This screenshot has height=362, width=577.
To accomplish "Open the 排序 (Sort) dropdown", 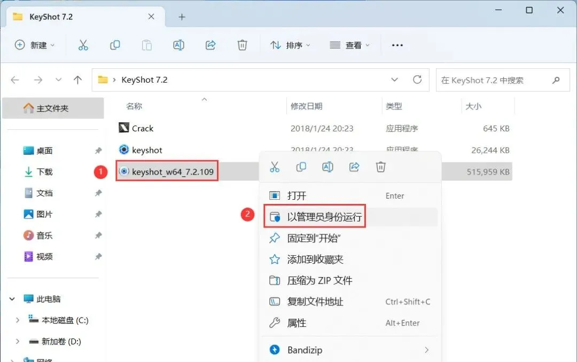I will click(x=290, y=45).
